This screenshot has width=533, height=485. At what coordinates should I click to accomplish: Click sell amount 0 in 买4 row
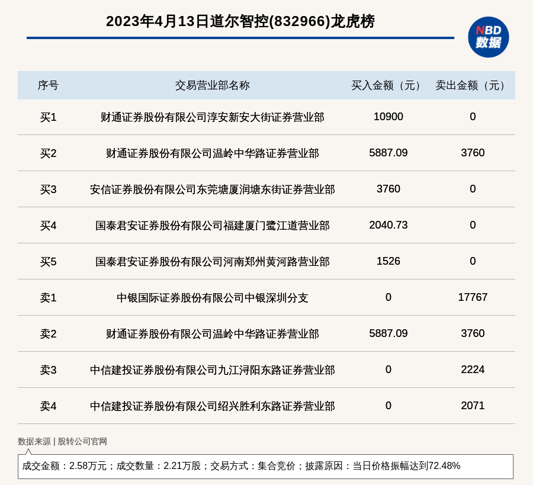point(473,224)
